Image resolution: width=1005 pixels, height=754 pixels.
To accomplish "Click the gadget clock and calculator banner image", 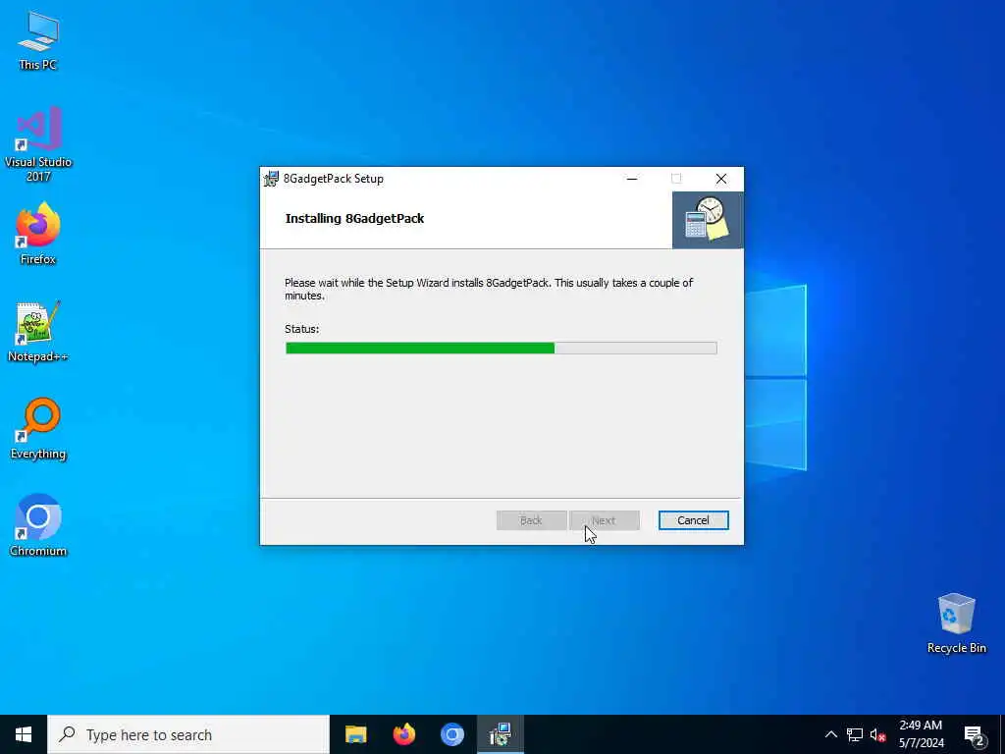I will [x=708, y=220].
